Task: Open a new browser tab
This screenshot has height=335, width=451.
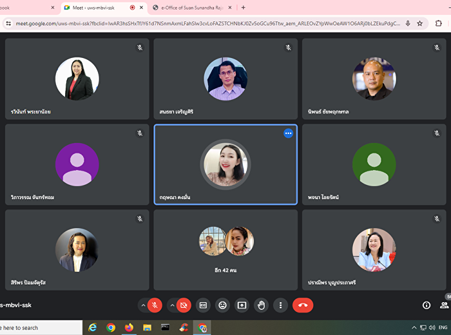Action: 243,8
